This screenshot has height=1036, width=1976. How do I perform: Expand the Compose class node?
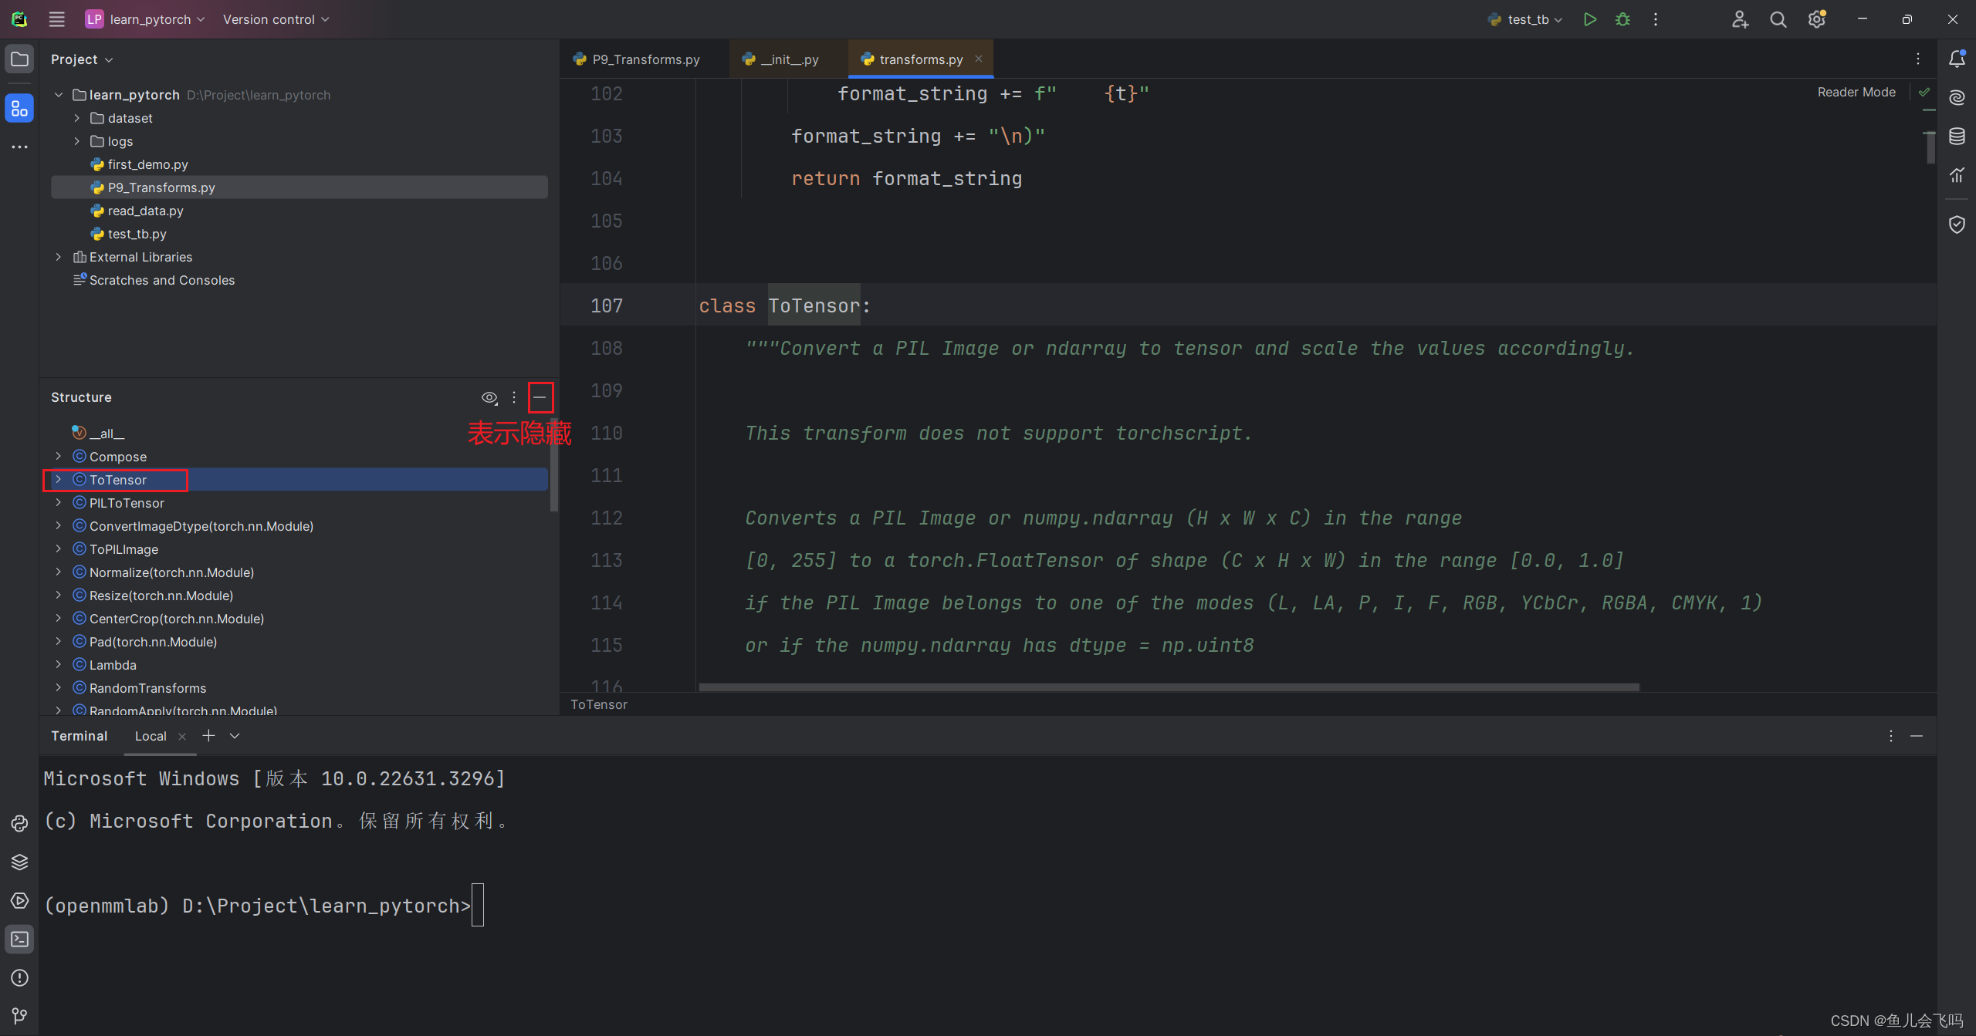coord(59,457)
